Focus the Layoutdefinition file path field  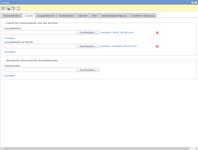pos(40,32)
